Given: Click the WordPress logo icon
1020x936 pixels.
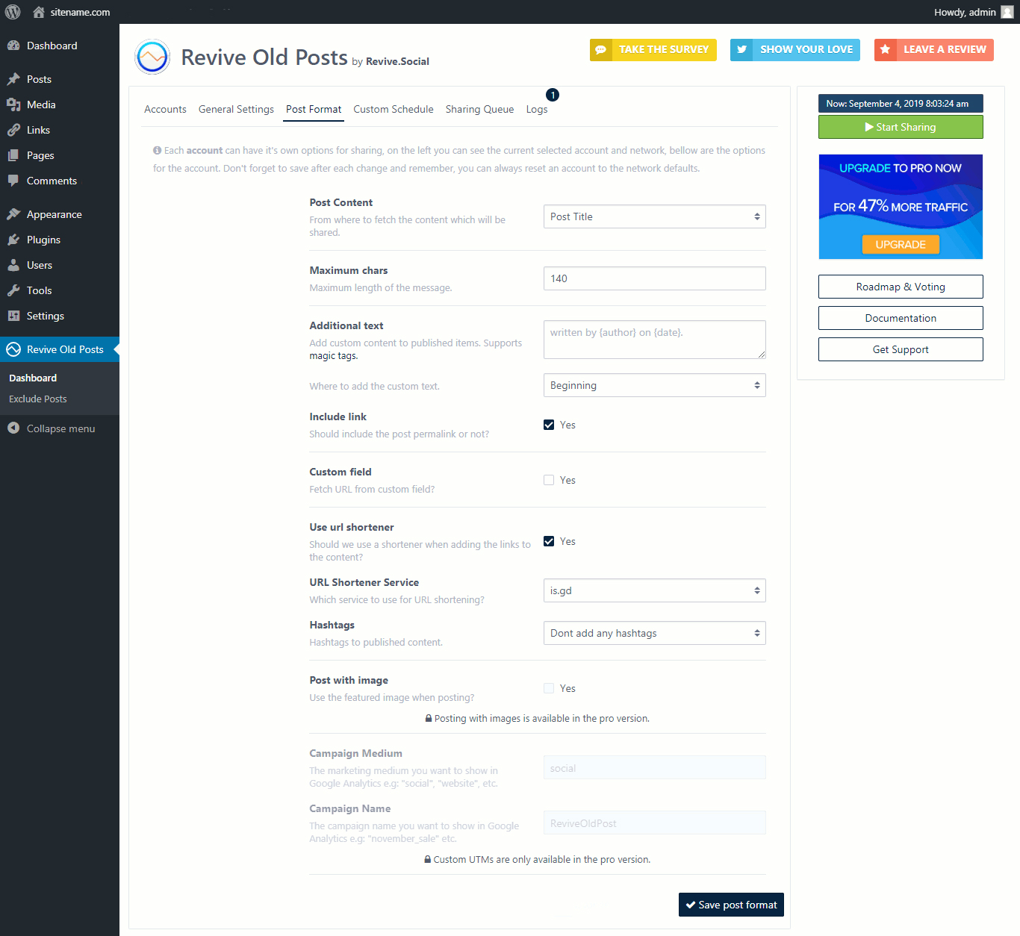Looking at the screenshot, I should 13,12.
